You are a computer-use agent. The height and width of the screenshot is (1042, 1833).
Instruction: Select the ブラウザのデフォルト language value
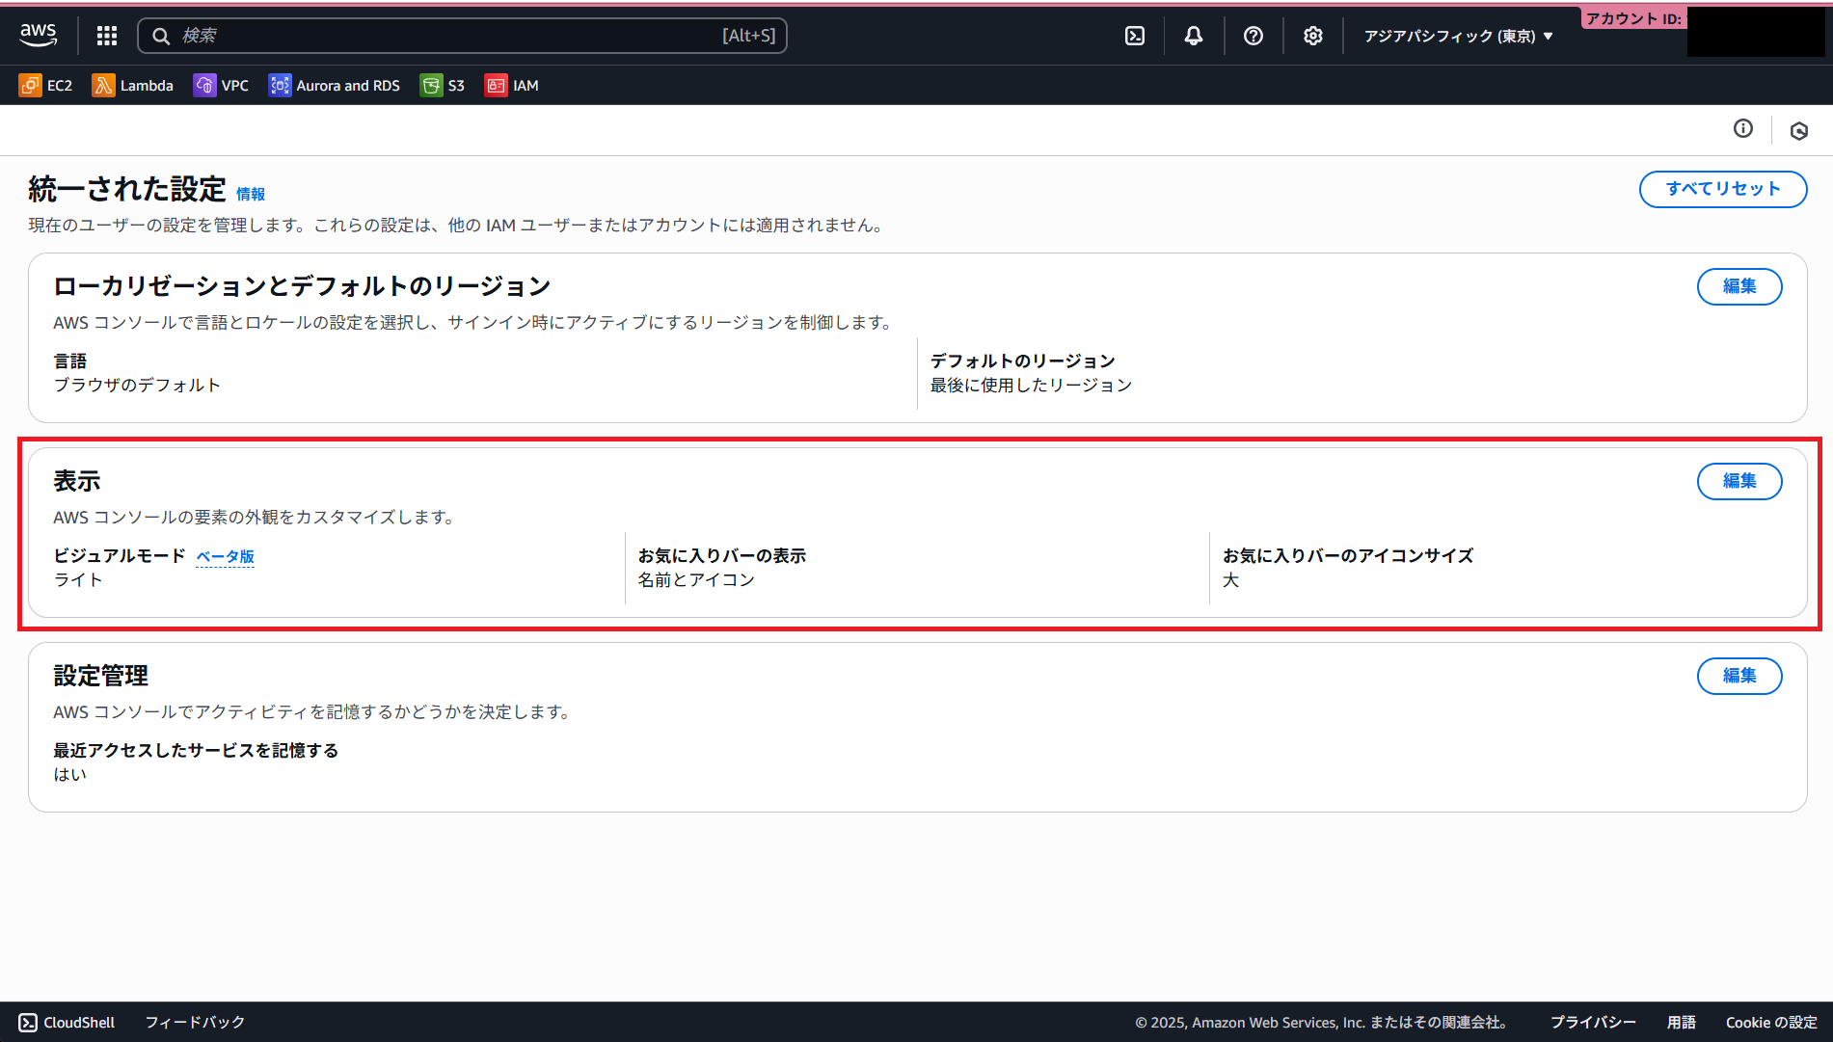pos(137,385)
